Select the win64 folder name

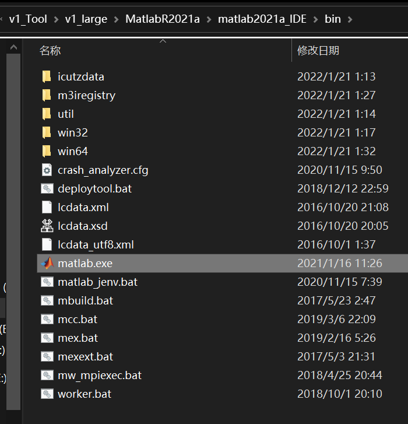tap(73, 152)
